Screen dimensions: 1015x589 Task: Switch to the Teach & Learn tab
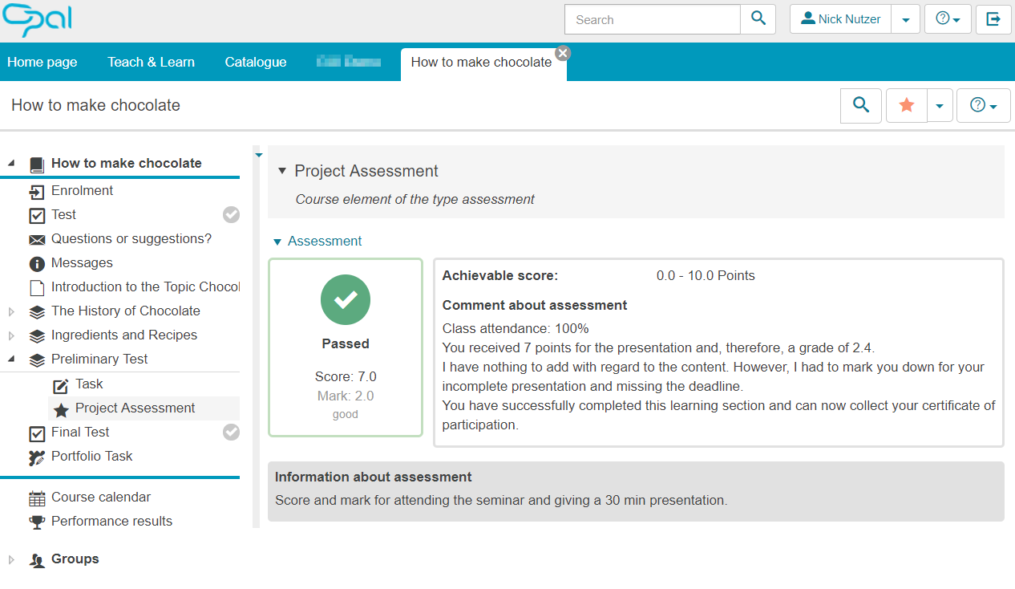[x=151, y=62]
